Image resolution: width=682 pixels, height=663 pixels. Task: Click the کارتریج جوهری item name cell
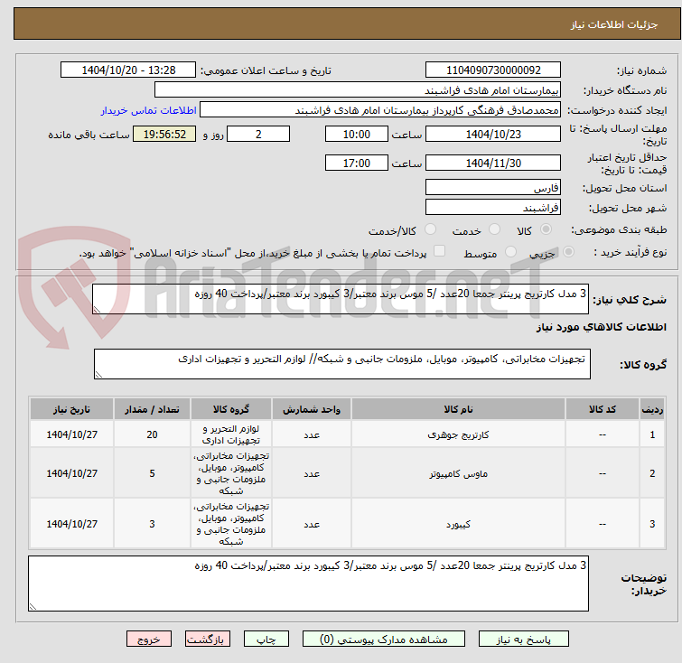[458, 434]
